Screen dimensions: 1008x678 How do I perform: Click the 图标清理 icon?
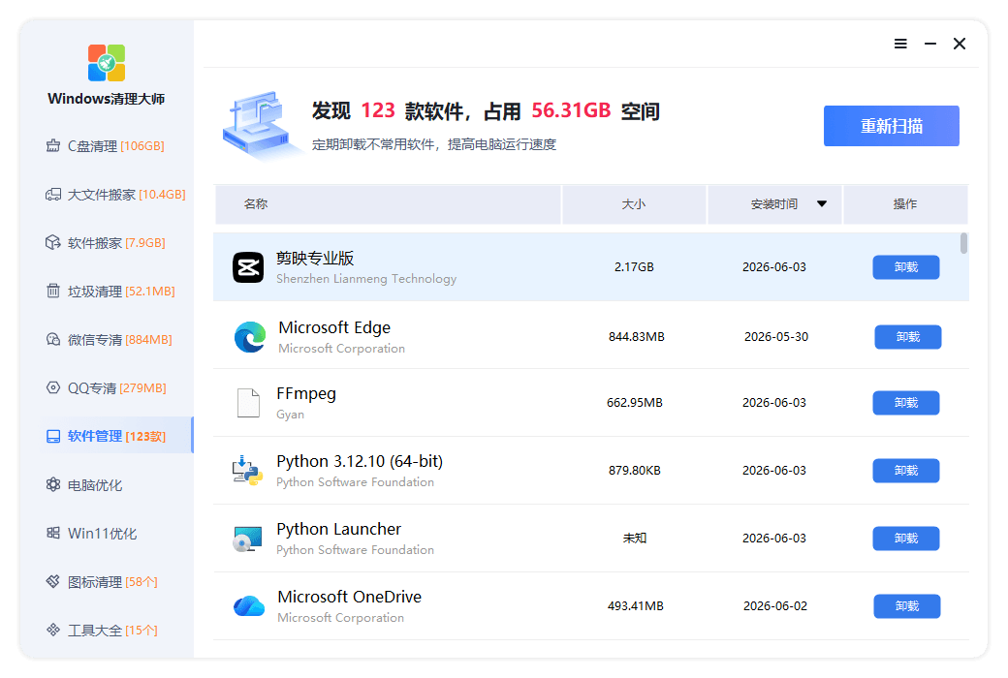click(53, 581)
